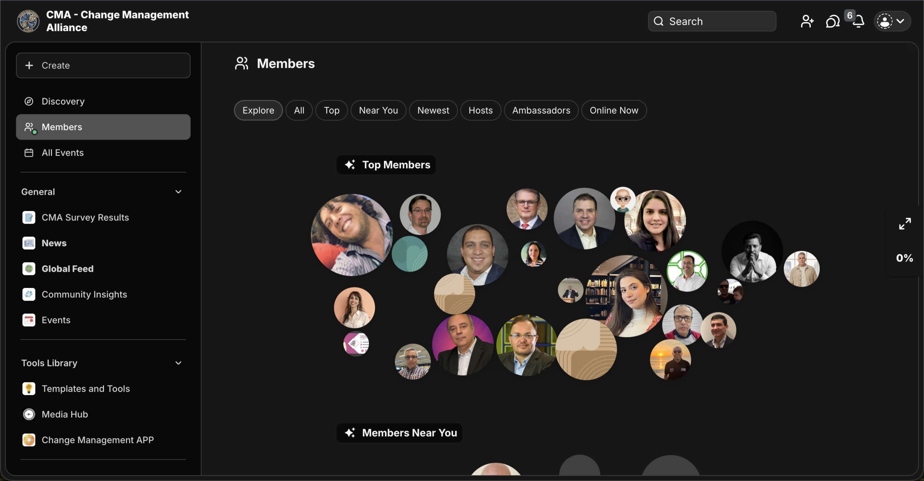Switch to the Ambassadors filter tab
The image size is (924, 481).
(541, 110)
